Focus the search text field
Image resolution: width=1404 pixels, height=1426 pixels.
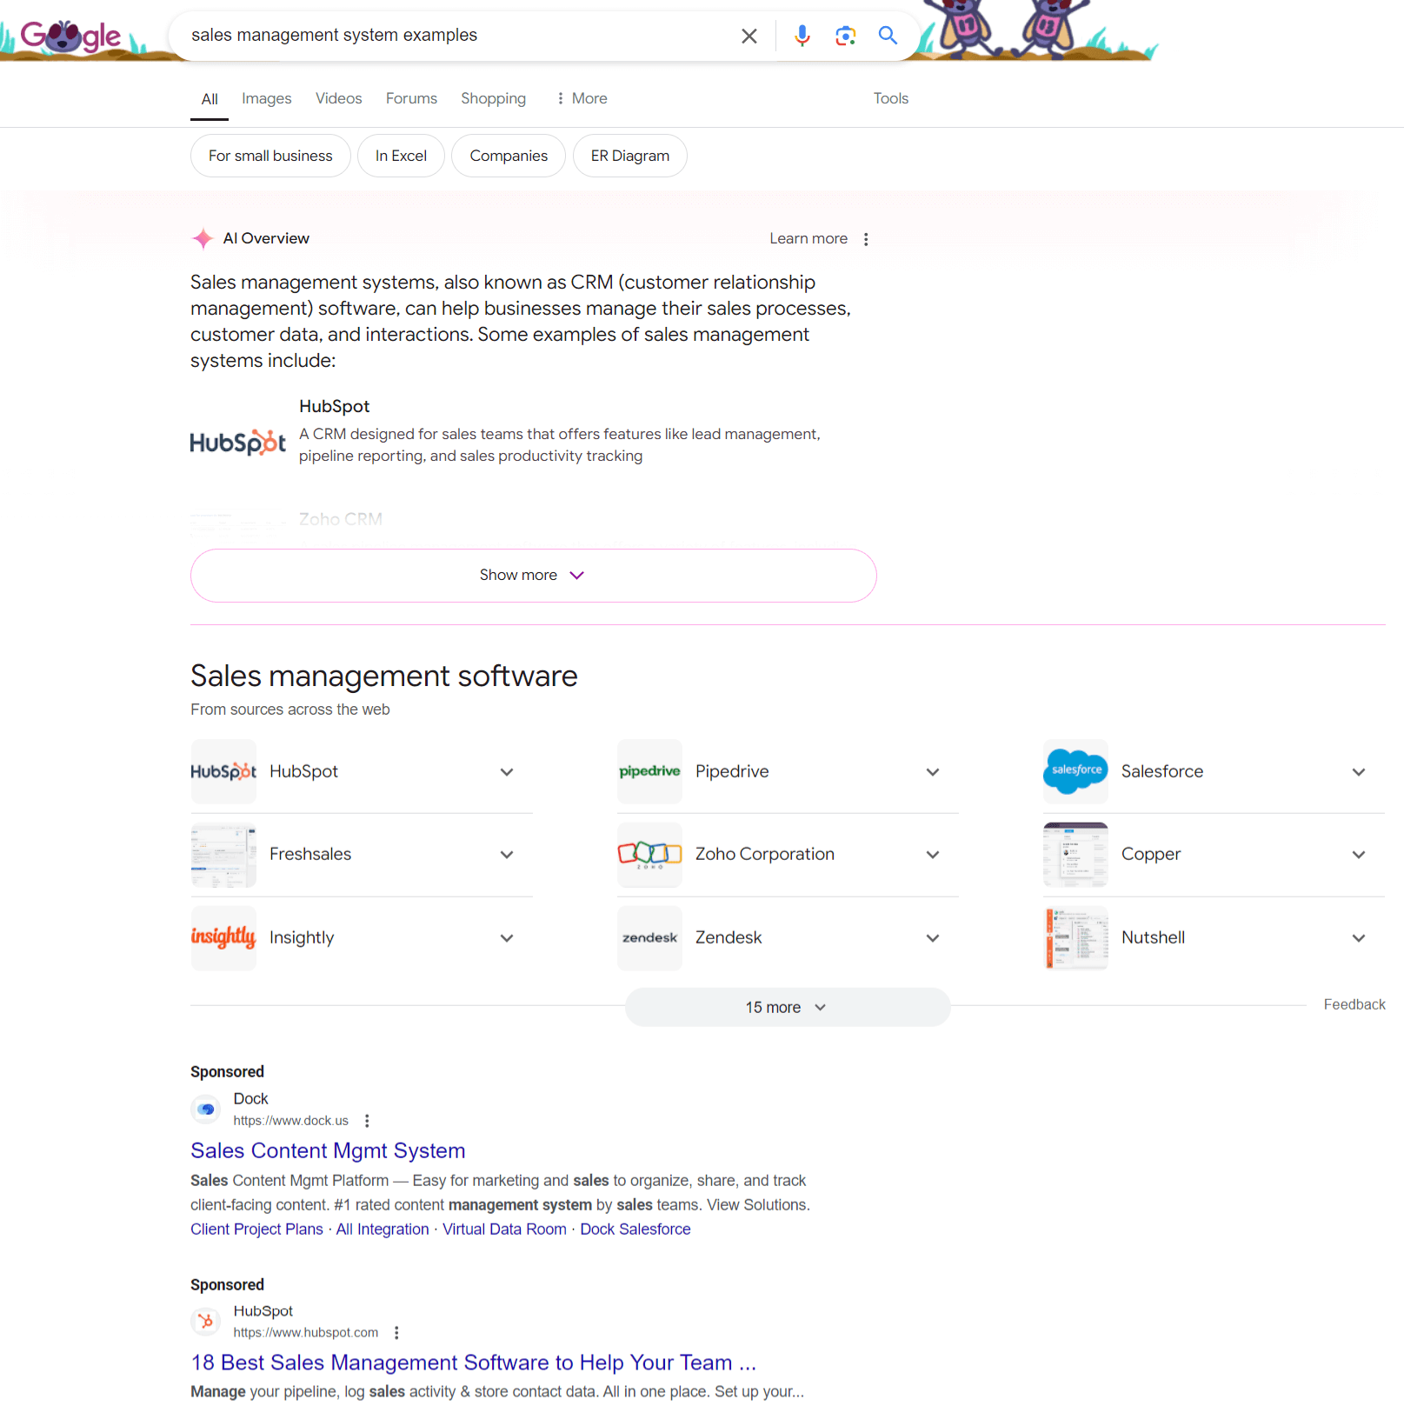pyautogui.click(x=452, y=36)
